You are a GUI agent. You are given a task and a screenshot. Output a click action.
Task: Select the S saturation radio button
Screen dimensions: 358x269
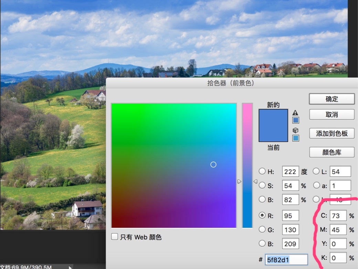262,186
